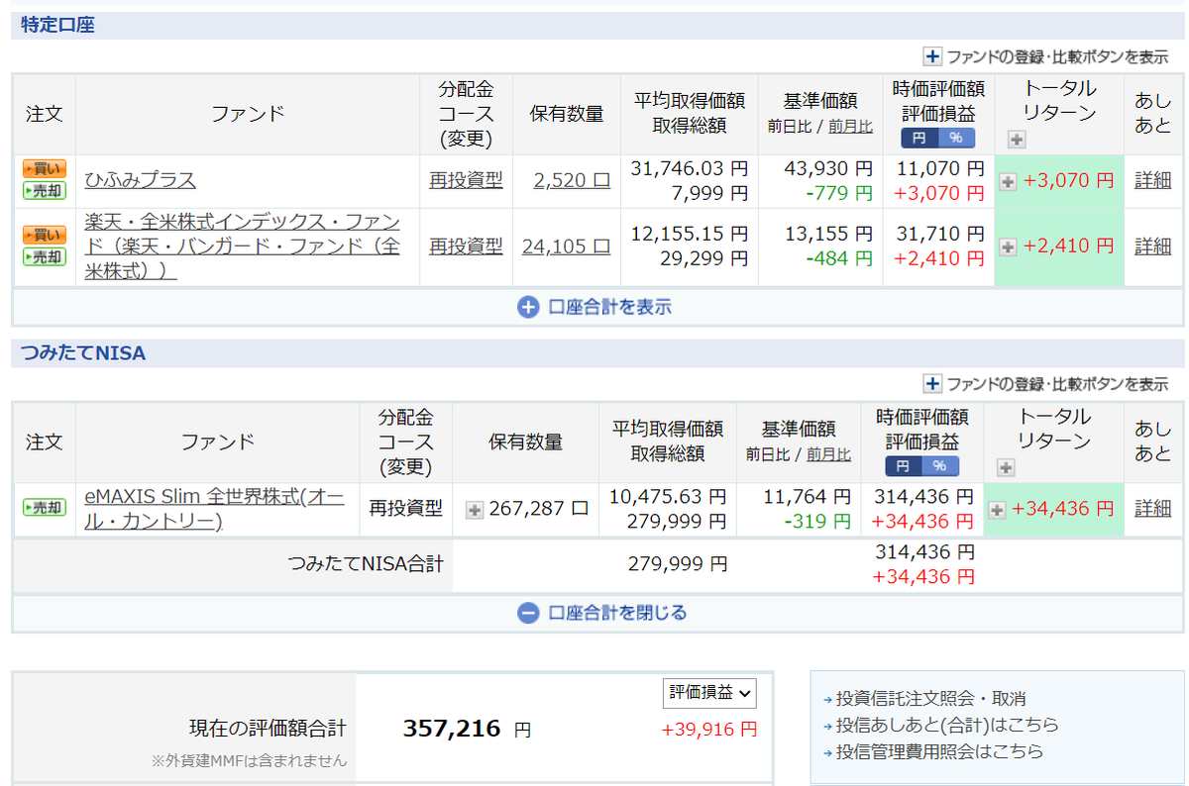This screenshot has height=786, width=1189.
Task: Expand 口座合計を表示 for 特定口座
Action: (x=594, y=307)
